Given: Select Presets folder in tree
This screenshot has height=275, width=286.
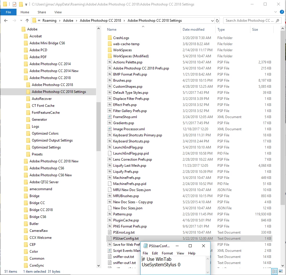Looking at the screenshot, I should point(37,154).
